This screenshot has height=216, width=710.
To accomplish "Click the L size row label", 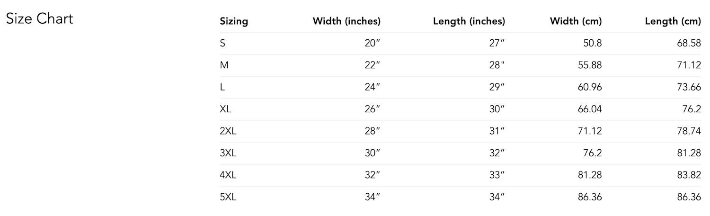I will pyautogui.click(x=222, y=87).
